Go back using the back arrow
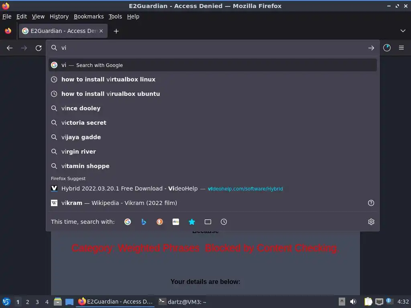The image size is (411, 308). [x=10, y=48]
